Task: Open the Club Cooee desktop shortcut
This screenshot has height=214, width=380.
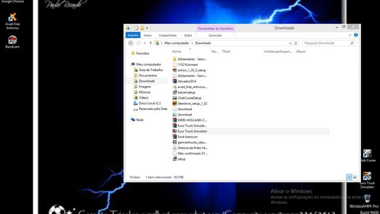Action: pos(368,156)
